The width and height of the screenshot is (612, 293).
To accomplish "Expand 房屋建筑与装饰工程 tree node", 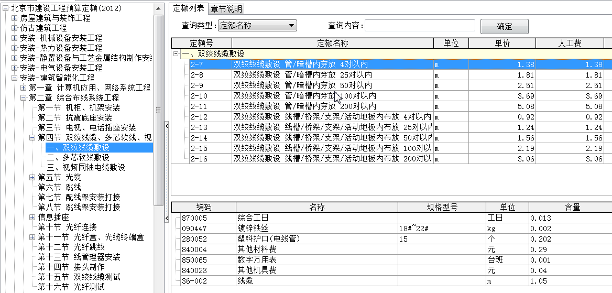I will pos(15,18).
